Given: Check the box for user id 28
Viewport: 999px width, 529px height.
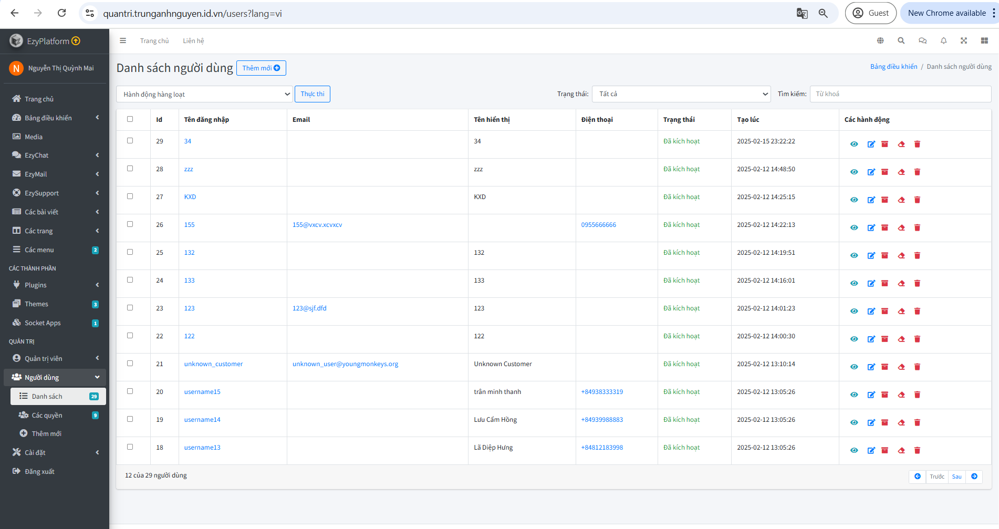Looking at the screenshot, I should click(x=130, y=169).
